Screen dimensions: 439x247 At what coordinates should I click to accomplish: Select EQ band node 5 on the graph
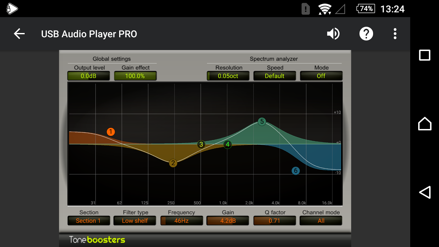point(262,121)
